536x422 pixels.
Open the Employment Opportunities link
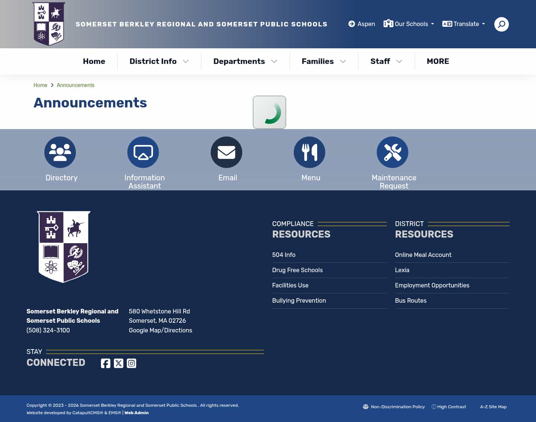pyautogui.click(x=432, y=285)
